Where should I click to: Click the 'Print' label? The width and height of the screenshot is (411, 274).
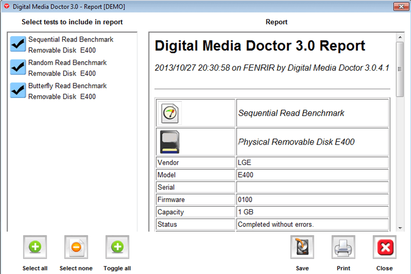click(343, 268)
